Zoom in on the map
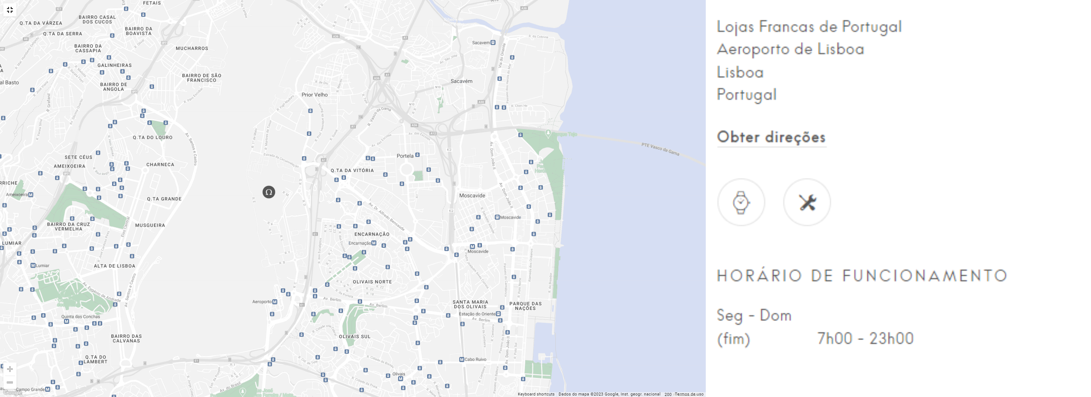The image size is (1091, 397). coord(10,369)
